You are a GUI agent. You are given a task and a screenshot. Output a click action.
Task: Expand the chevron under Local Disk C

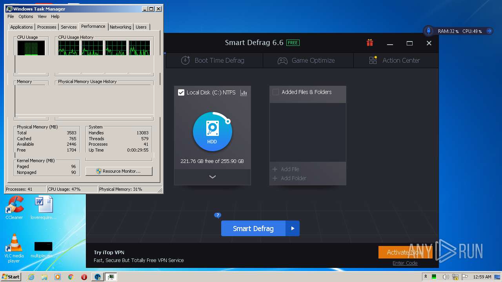pyautogui.click(x=213, y=177)
